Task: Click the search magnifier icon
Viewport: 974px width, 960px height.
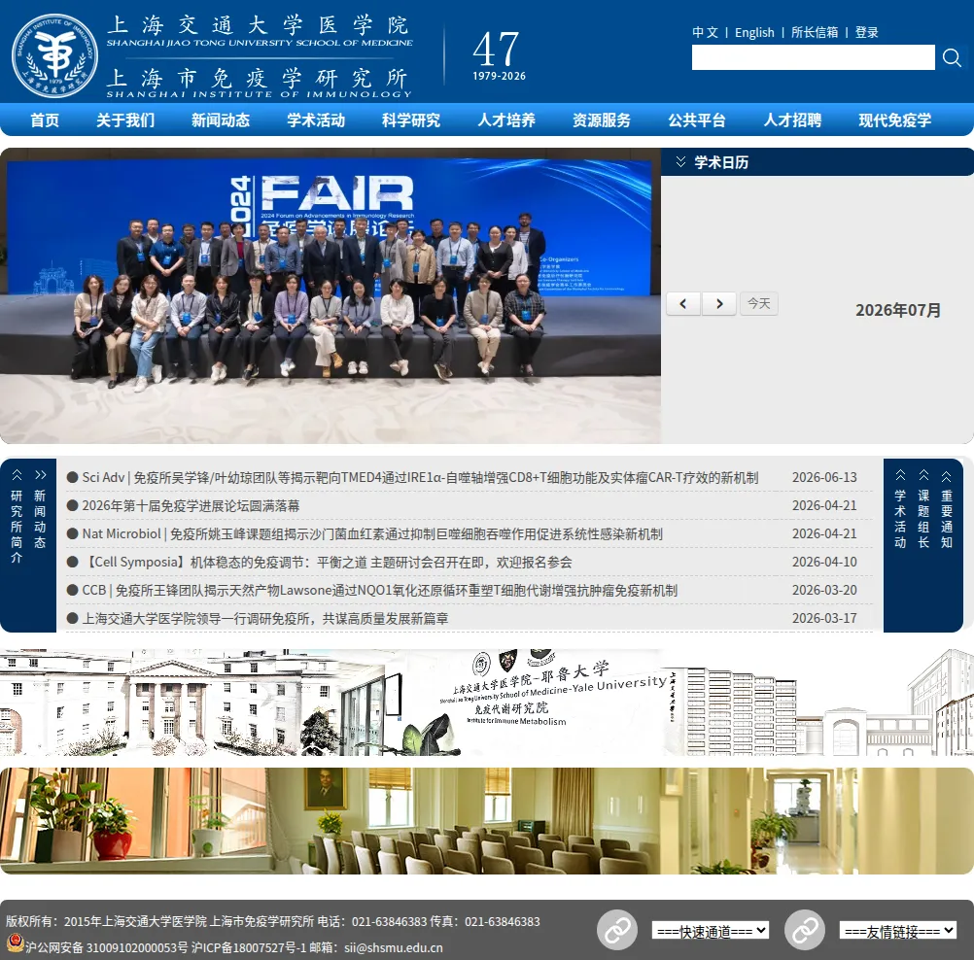Action: point(952,57)
